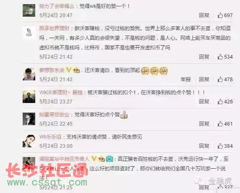The width and height of the screenshot is (240, 193).
Task: Click avatar of 梦想家朱凌
Action: pos(29,74)
